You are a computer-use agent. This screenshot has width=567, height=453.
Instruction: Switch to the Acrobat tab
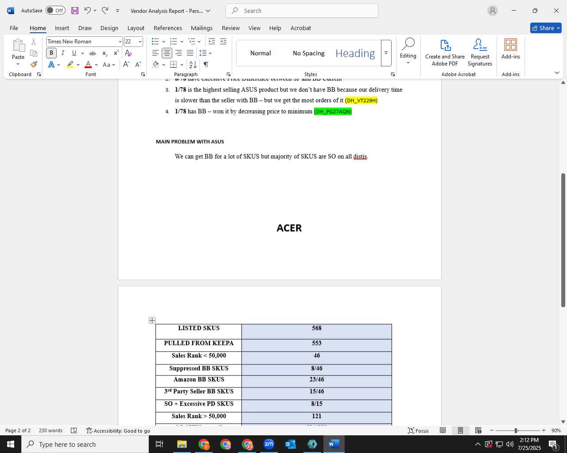coord(301,28)
